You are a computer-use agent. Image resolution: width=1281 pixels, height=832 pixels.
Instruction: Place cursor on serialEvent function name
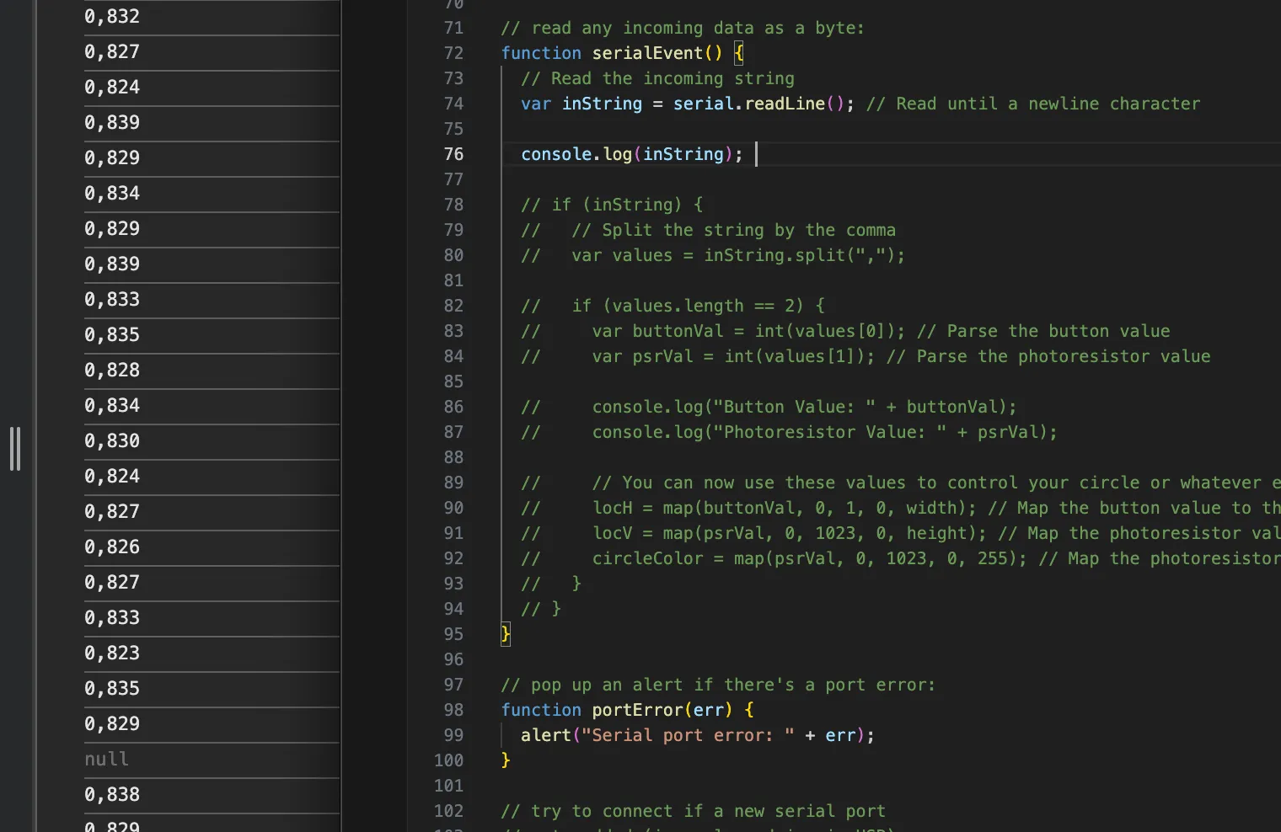(646, 53)
